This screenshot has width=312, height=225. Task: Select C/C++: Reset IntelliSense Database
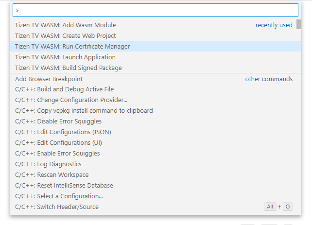tap(156, 186)
